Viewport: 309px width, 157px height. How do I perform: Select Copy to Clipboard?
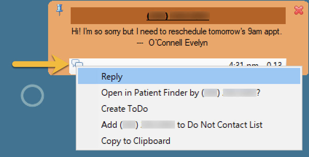[136, 141]
